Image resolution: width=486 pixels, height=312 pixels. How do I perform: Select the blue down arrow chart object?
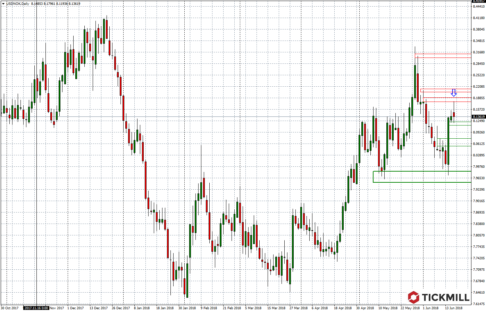click(454, 93)
